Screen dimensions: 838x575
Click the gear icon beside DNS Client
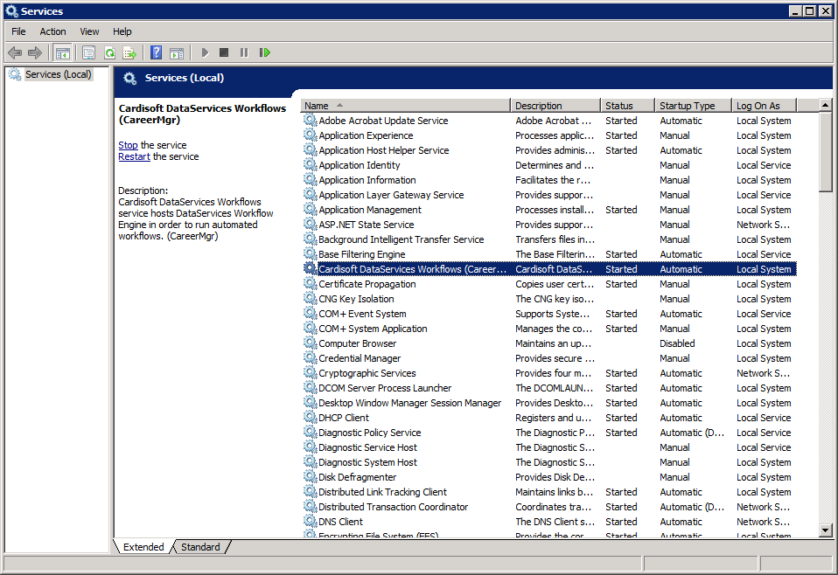(x=310, y=521)
